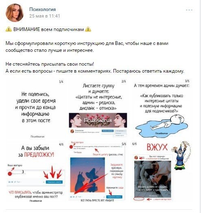Image resolution: width=201 pixels, height=213 pixels.
Task: Click the three red arrows in image four
Action: 52,172
